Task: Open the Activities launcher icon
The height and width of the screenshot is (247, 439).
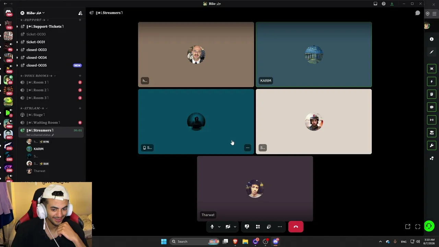Action: click(x=258, y=227)
